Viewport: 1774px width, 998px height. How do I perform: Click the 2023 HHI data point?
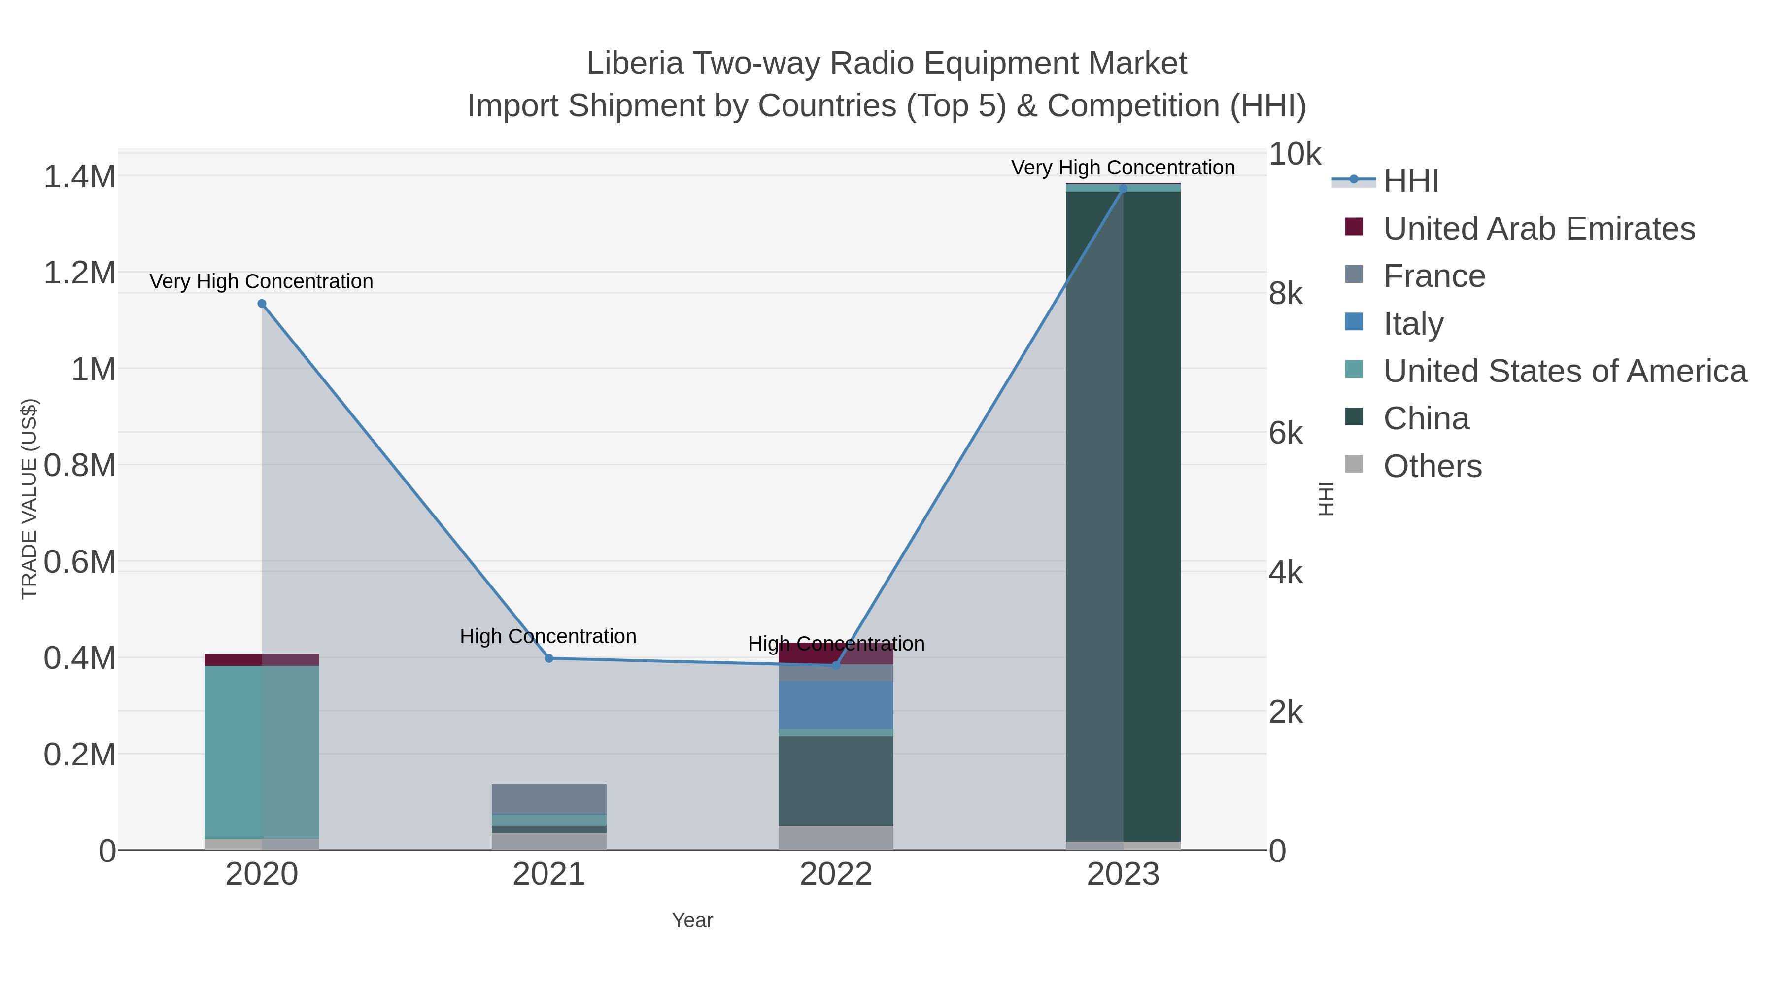(x=1123, y=189)
